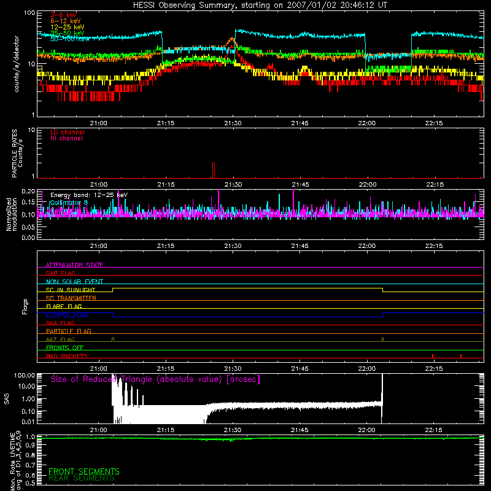Viewport: 491px width, 491px height.
Task: Click the ATTENUATOR STATE flag label
Action: coord(74,265)
